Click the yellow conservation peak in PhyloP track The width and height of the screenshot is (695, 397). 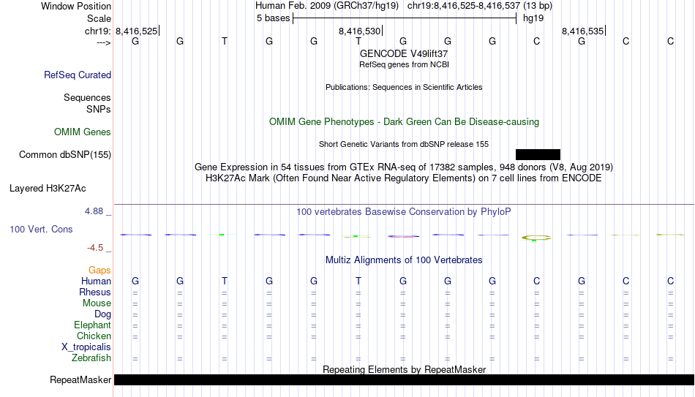coord(536,238)
